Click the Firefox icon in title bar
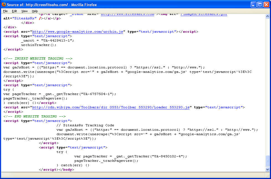 click(4, 4)
